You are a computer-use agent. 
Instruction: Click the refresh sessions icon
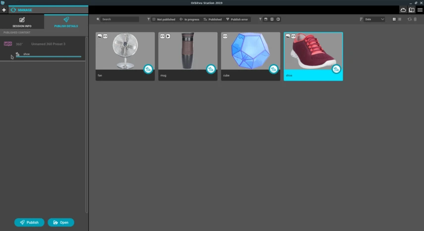click(410, 19)
